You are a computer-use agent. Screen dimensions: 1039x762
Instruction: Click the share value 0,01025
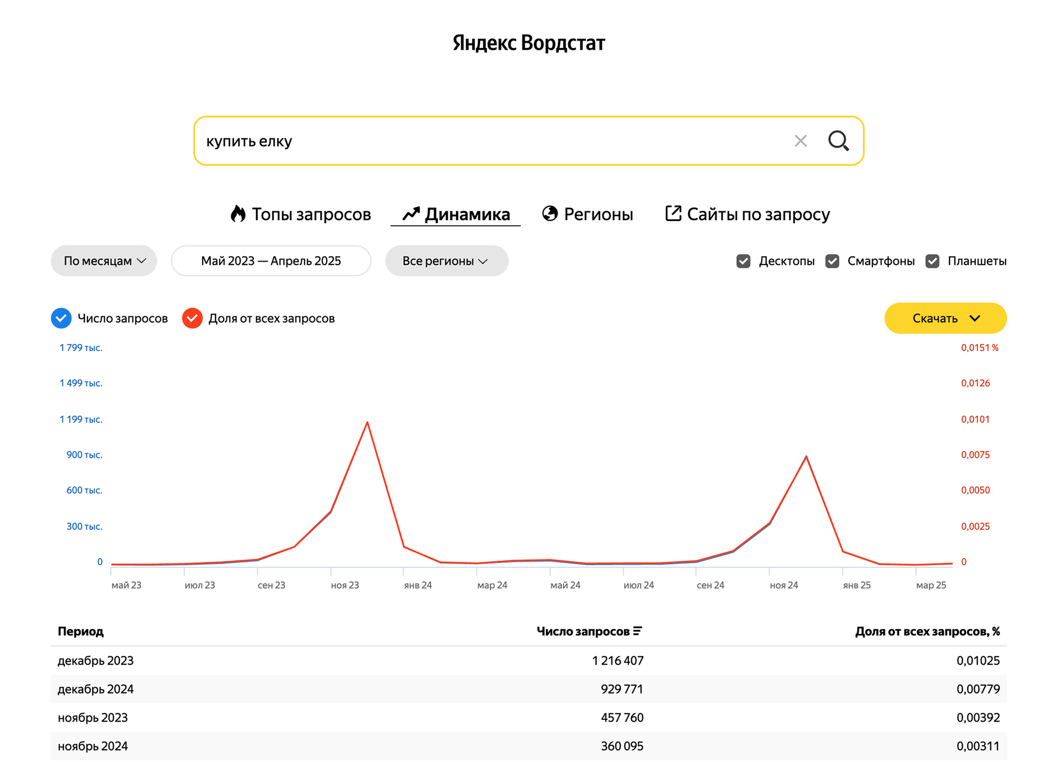tap(978, 661)
